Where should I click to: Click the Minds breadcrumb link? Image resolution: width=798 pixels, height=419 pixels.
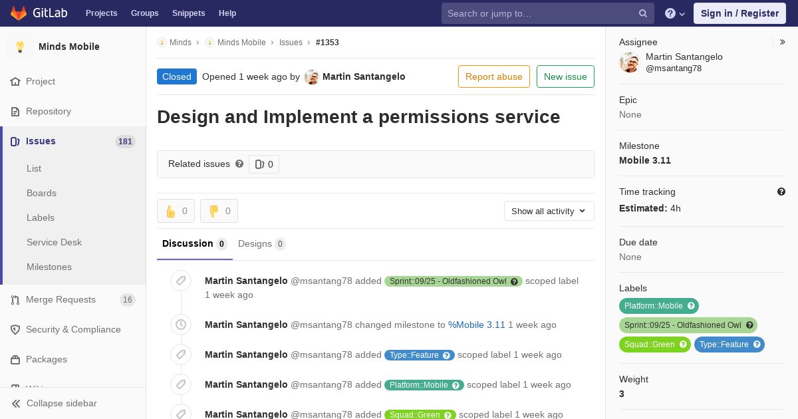coord(180,43)
